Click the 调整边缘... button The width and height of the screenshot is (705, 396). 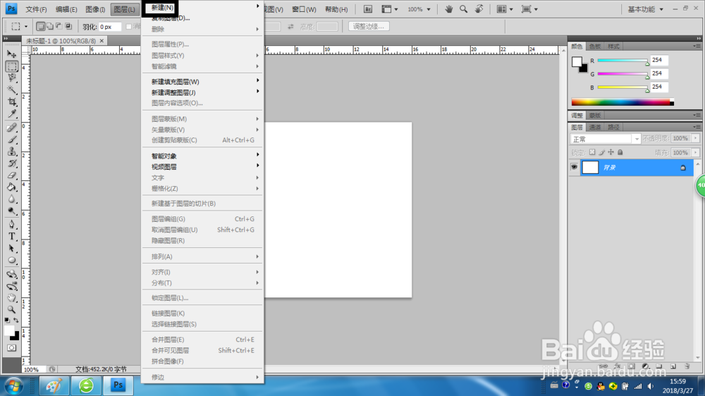click(x=369, y=27)
